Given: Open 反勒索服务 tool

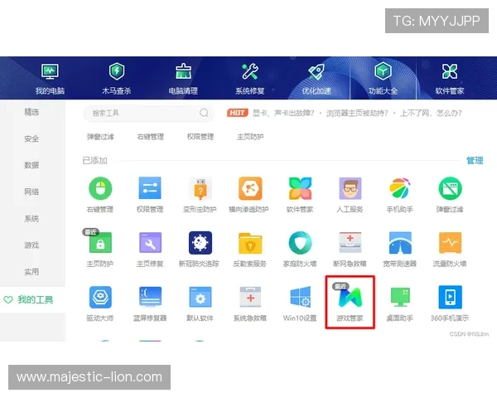Looking at the screenshot, I should pyautogui.click(x=250, y=249).
